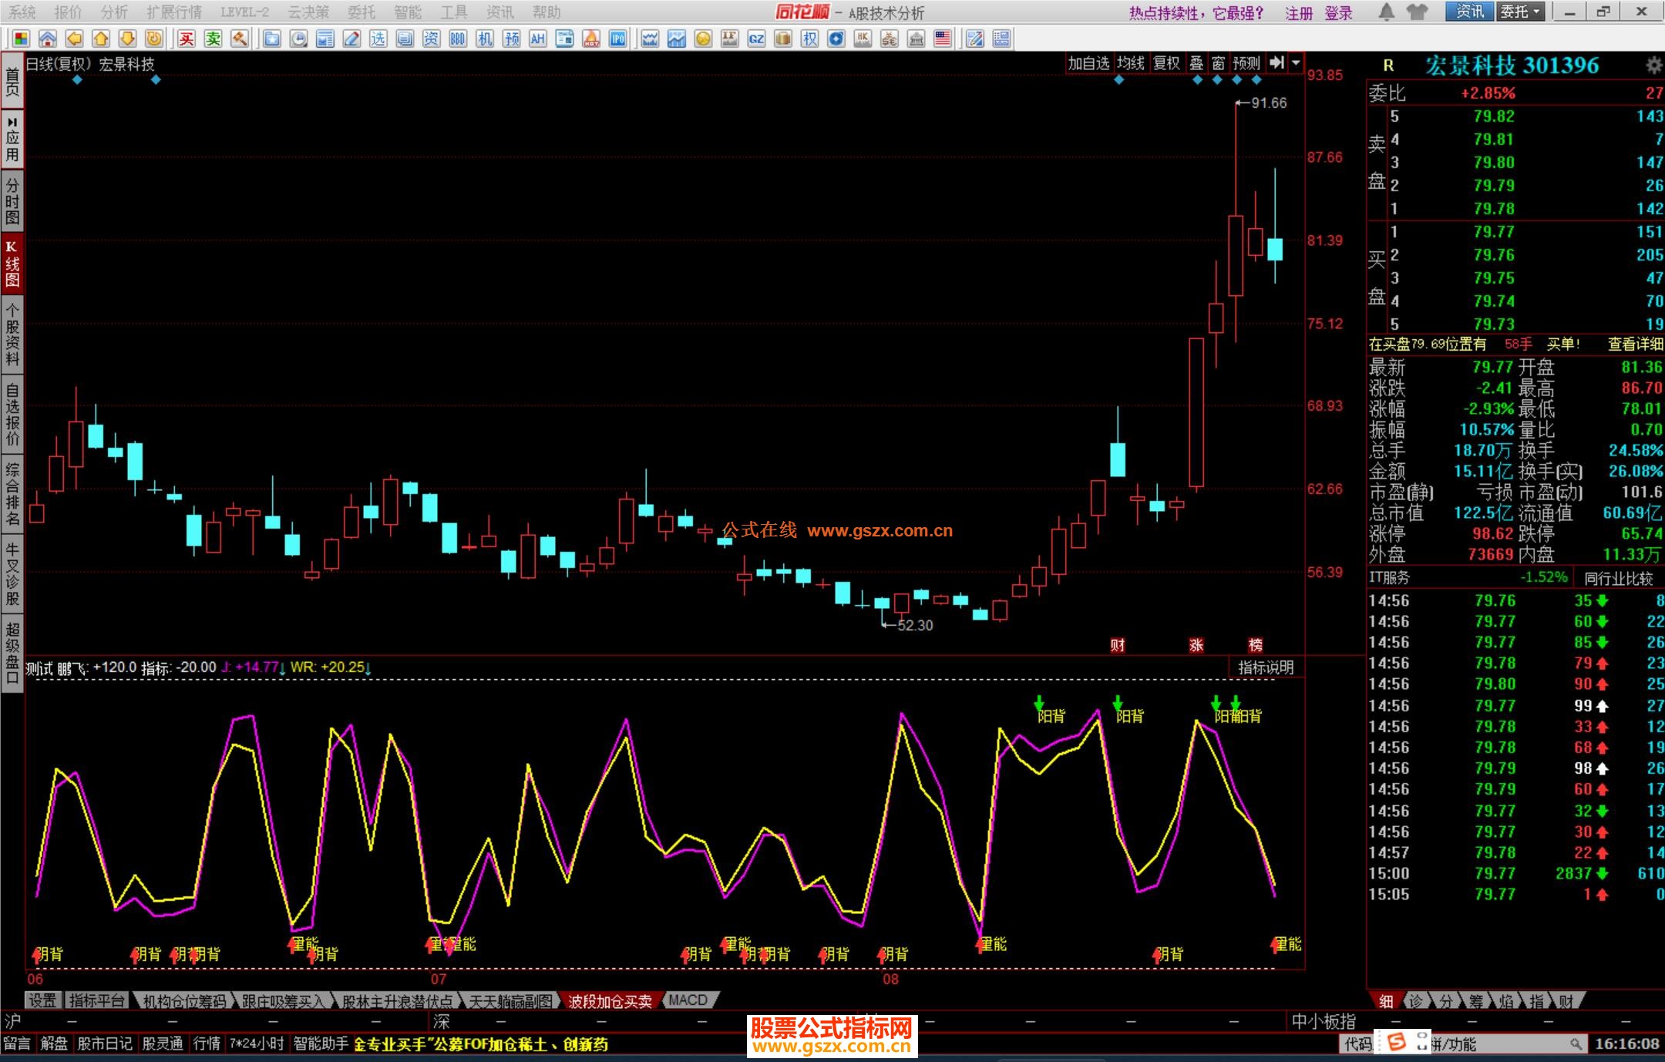Toggle 均线 moving average display

(x=1131, y=63)
